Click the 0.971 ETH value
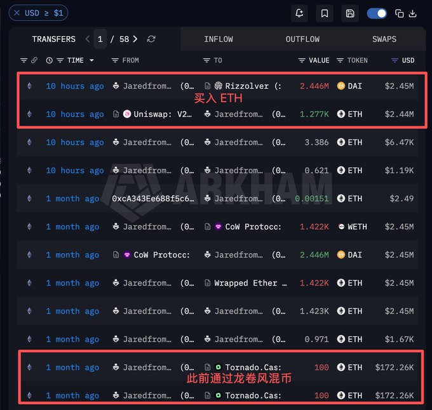 316,340
